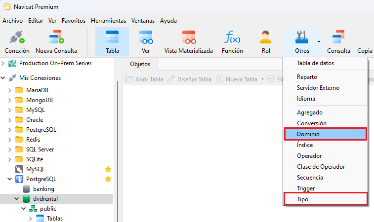Select the dvdrental database
Image resolution: width=374 pixels, height=222 pixels.
(40, 199)
